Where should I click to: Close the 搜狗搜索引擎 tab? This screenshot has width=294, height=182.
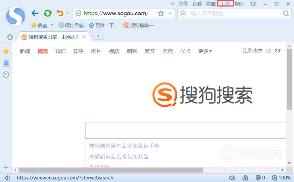tap(84, 37)
